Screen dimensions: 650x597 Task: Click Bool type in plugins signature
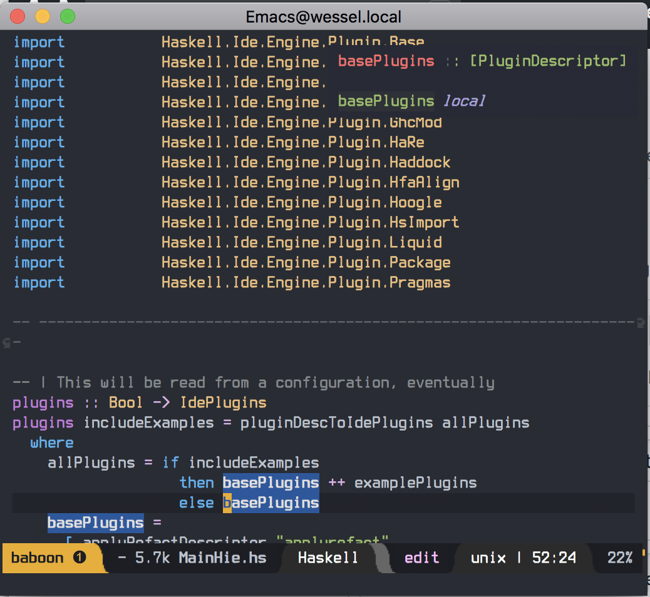click(x=126, y=402)
